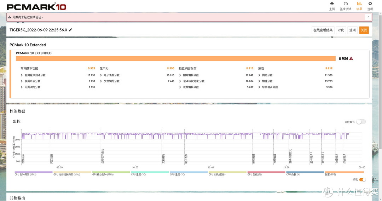Viewport: 382px width, 201px height.
Task: Click the red warning triangle beside score 6 986
Action: tap(351, 58)
